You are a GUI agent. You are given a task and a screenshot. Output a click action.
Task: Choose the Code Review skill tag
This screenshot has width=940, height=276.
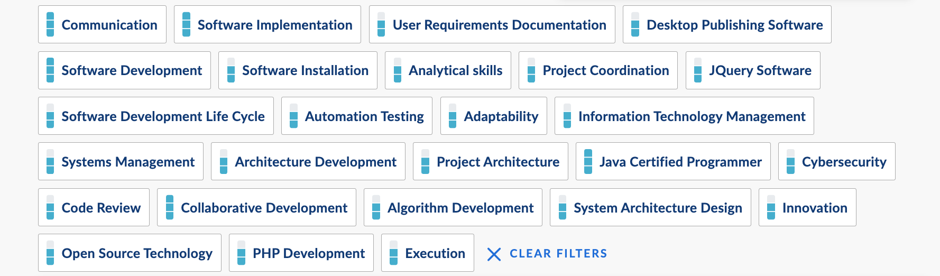pyautogui.click(x=100, y=208)
